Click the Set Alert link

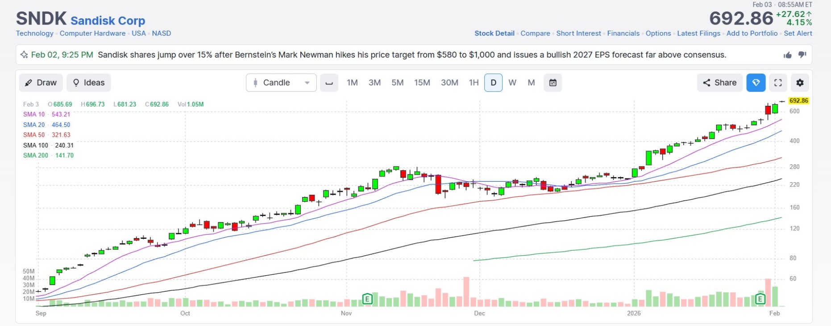[x=798, y=33]
